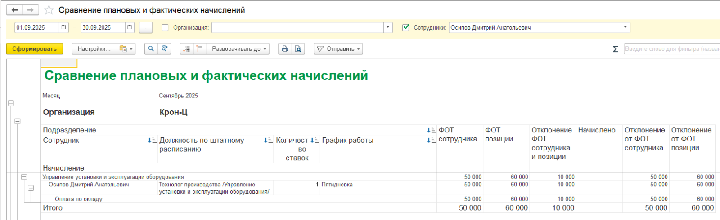The height and width of the screenshot is (220, 720).
Task: Uncheck the Сотрудники filter checkbox
Action: coord(406,27)
